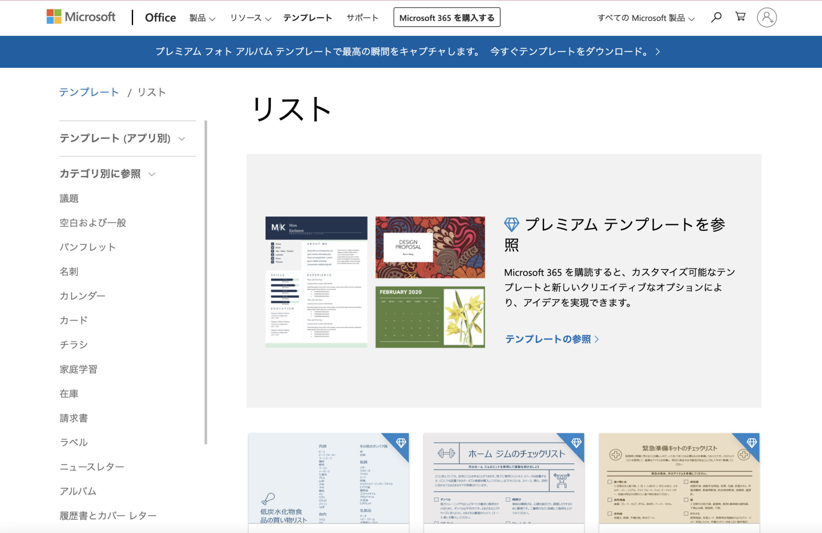822x533 pixels.
Task: Select テンプレート in the navigation bar
Action: 307,18
